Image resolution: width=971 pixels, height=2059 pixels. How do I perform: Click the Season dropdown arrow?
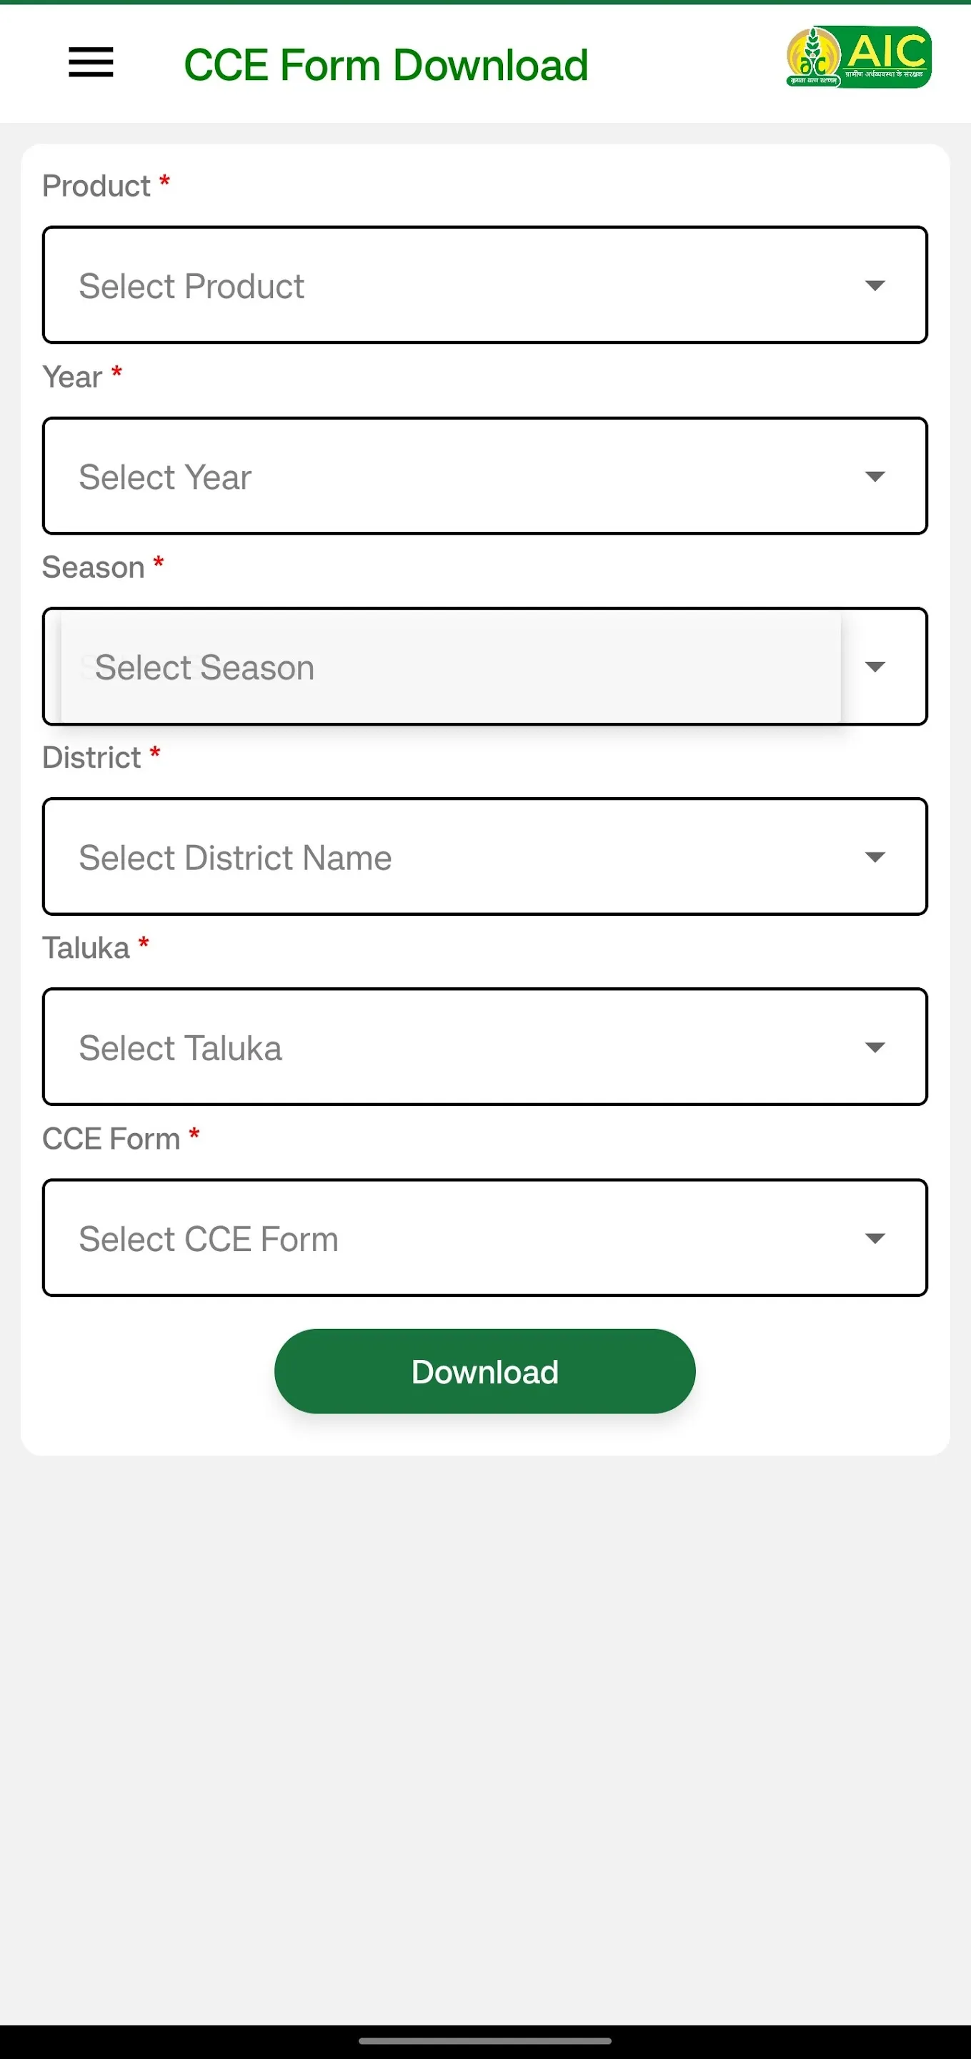[875, 668]
